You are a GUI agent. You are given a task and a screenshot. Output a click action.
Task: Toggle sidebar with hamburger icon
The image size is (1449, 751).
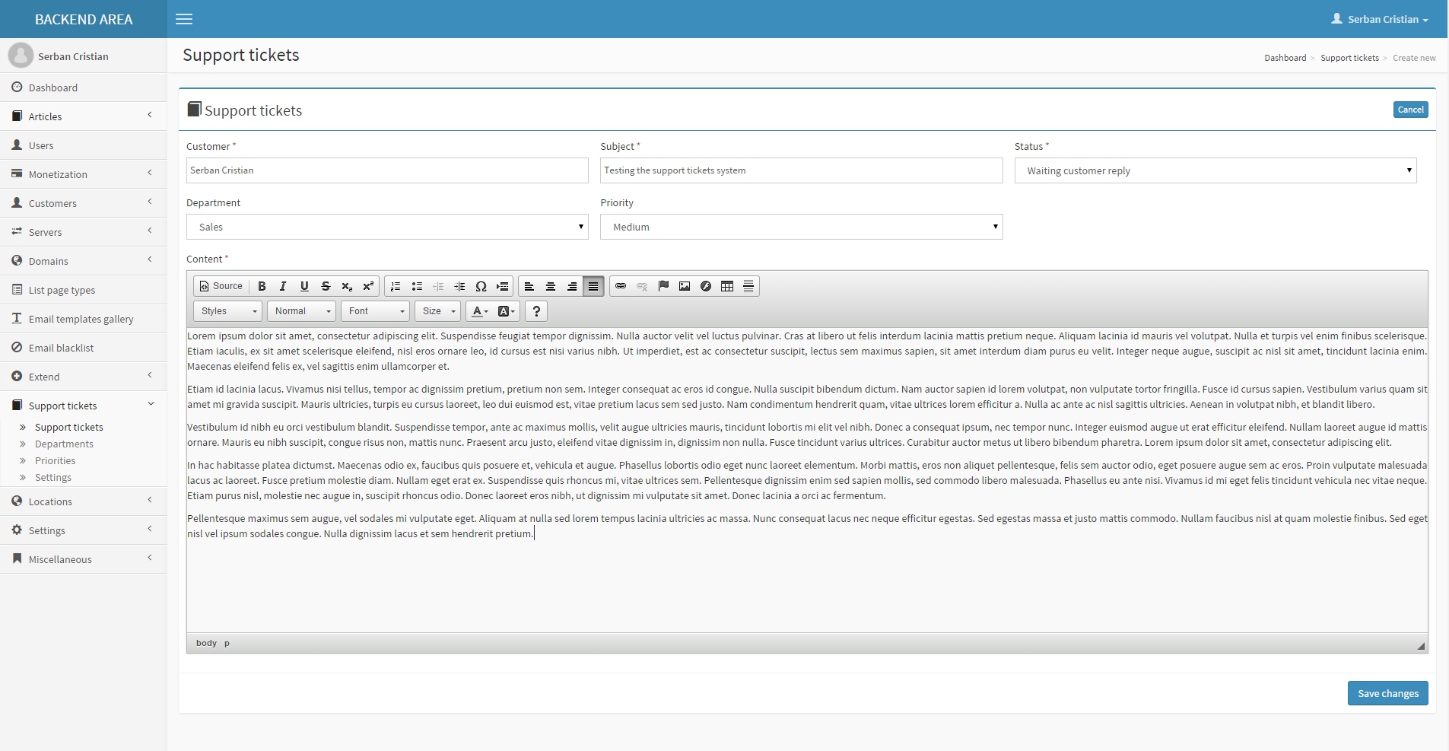pos(184,19)
